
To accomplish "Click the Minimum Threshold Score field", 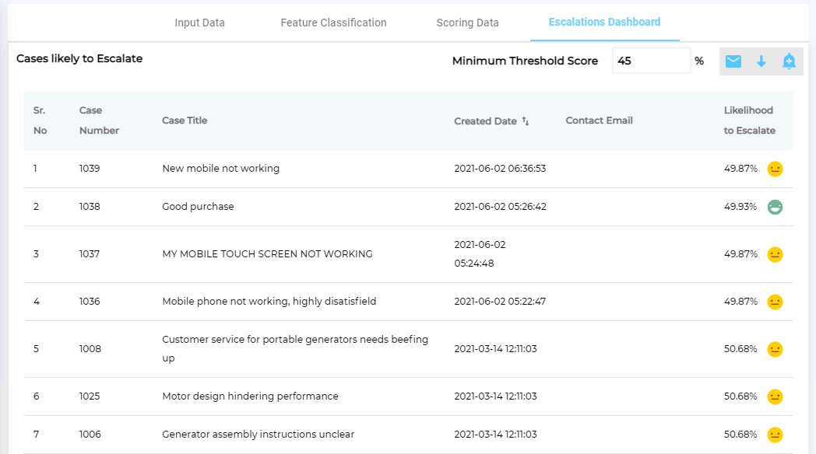I will pyautogui.click(x=650, y=61).
